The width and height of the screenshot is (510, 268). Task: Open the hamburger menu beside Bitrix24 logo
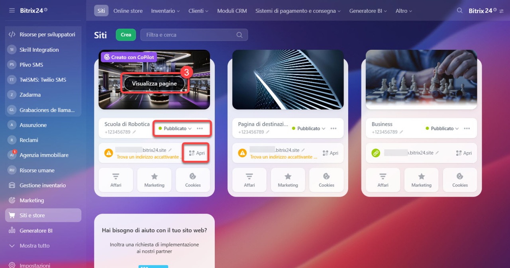click(x=12, y=10)
